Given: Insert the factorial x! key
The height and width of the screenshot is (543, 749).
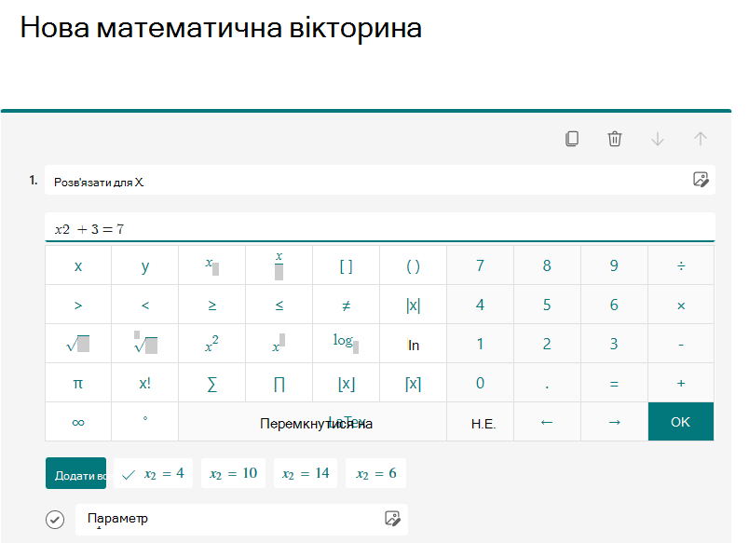Looking at the screenshot, I should point(145,383).
